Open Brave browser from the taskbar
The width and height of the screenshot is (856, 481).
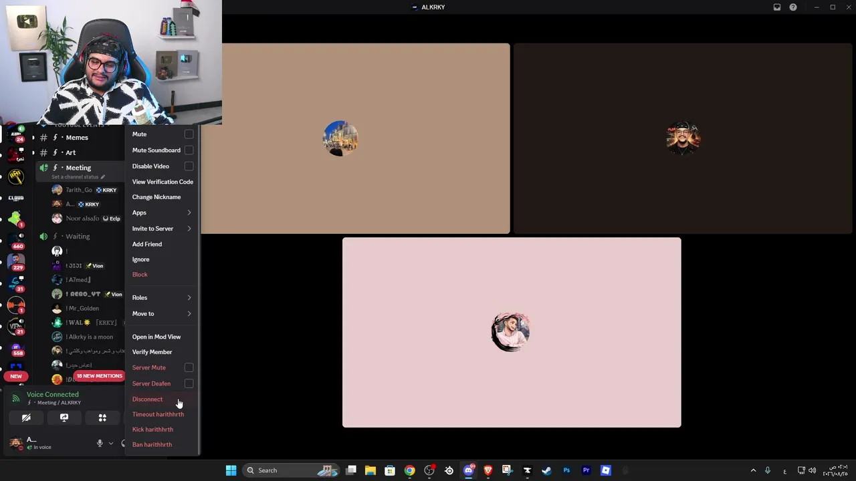pyautogui.click(x=488, y=470)
